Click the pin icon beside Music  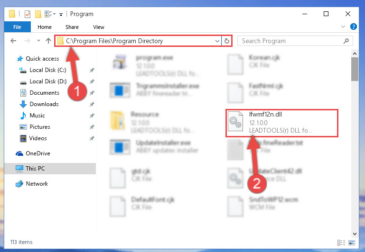[x=92, y=116]
